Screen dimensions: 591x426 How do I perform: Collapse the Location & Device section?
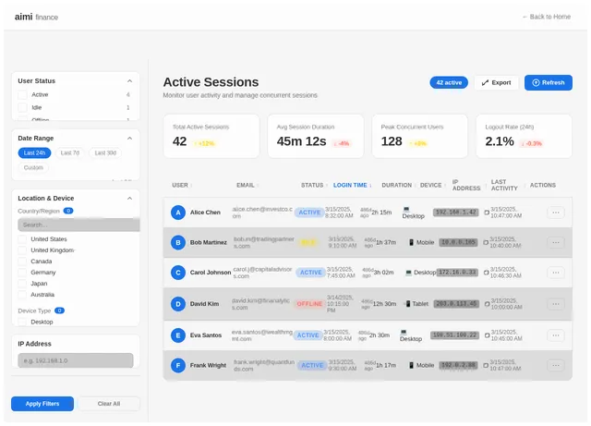point(129,198)
